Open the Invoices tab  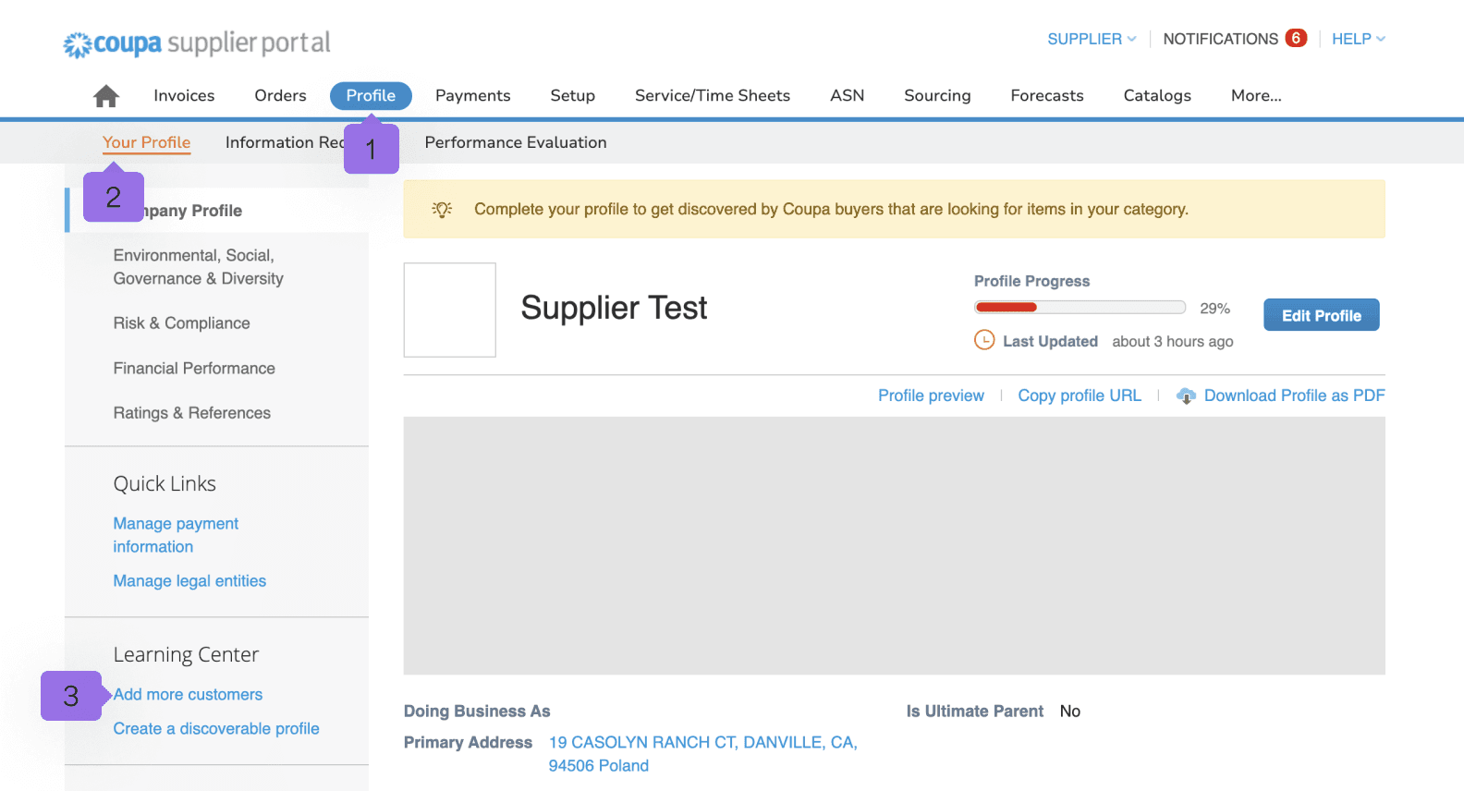pos(184,95)
